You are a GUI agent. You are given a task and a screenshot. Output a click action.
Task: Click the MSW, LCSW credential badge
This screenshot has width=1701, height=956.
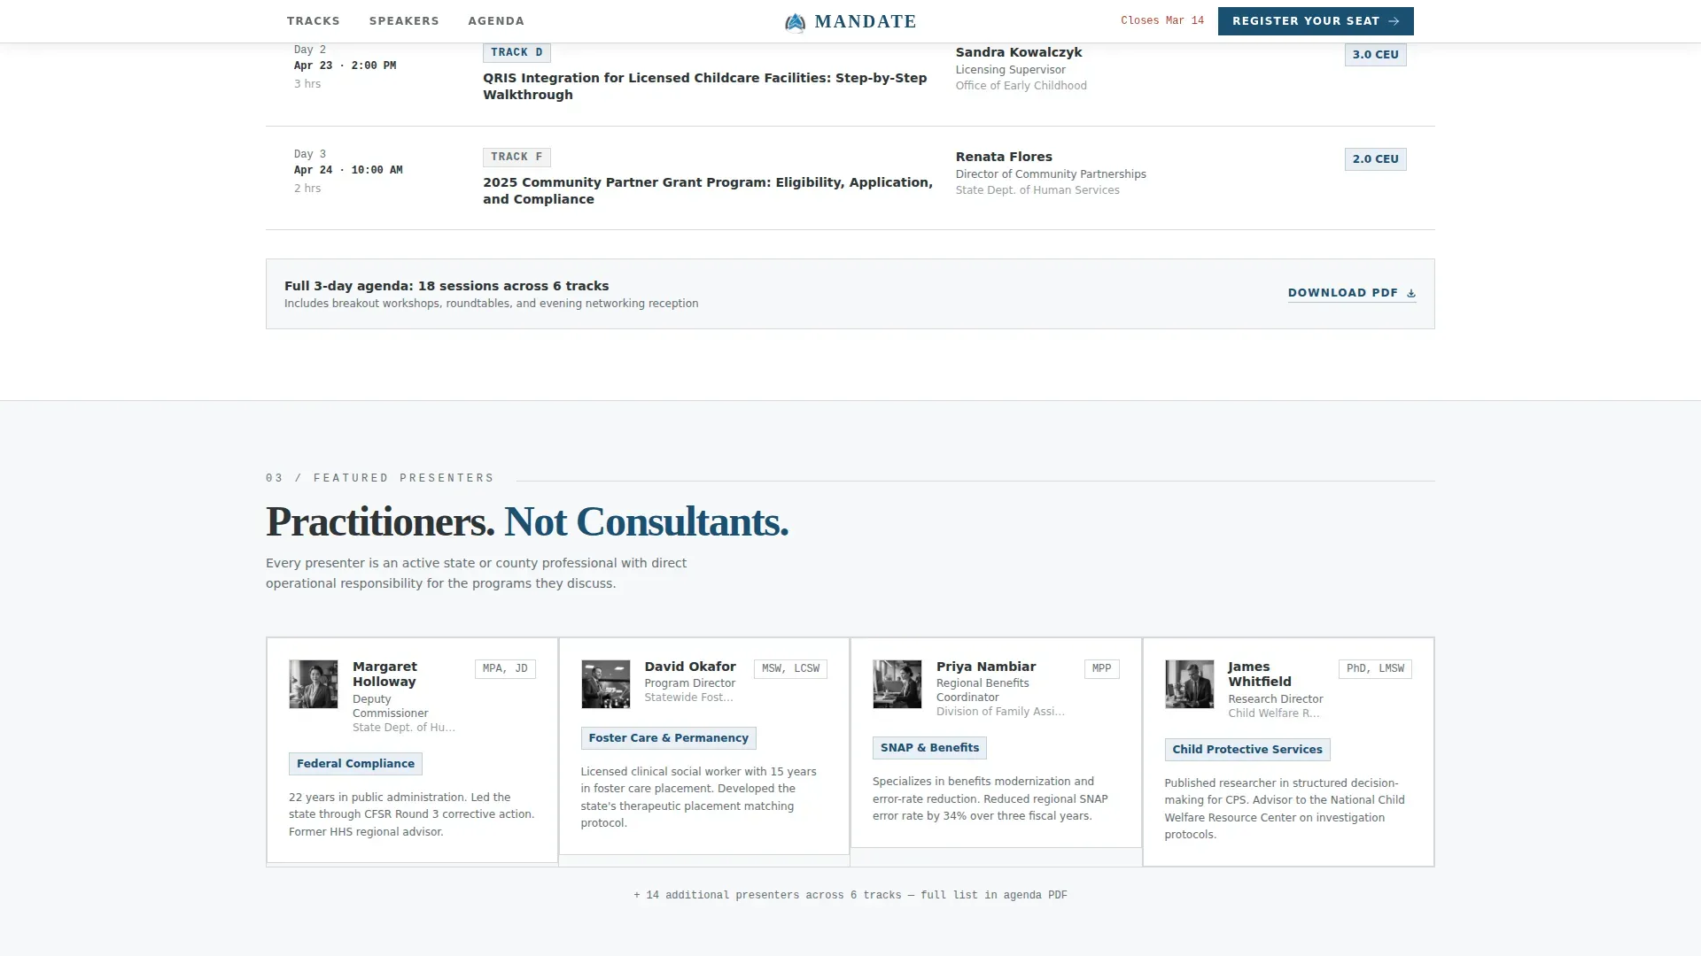[790, 669]
